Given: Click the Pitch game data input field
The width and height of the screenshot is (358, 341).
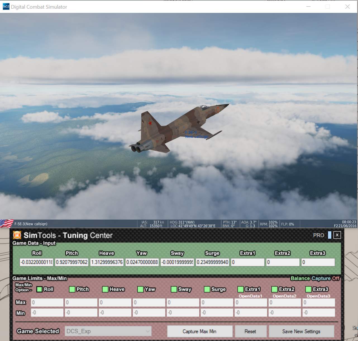Looking at the screenshot, I should pyautogui.click(x=72, y=262).
